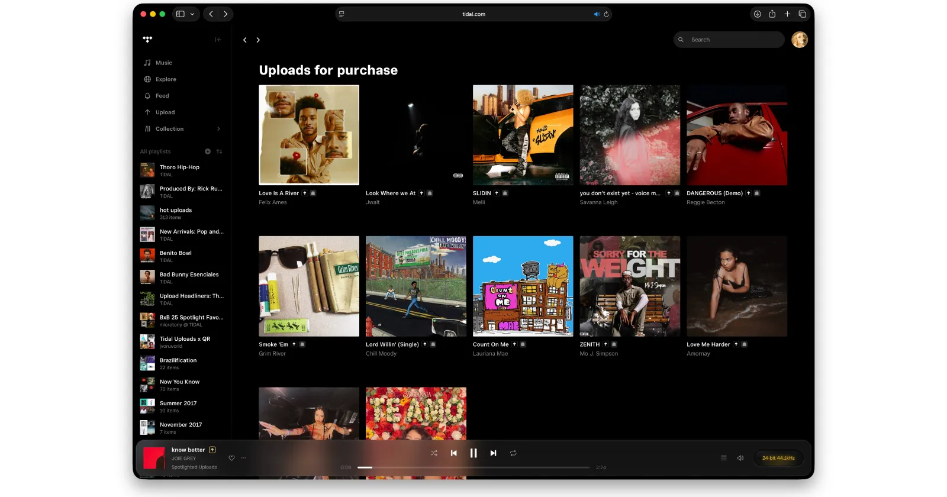Sort playlists with the sort icon

[x=220, y=151]
